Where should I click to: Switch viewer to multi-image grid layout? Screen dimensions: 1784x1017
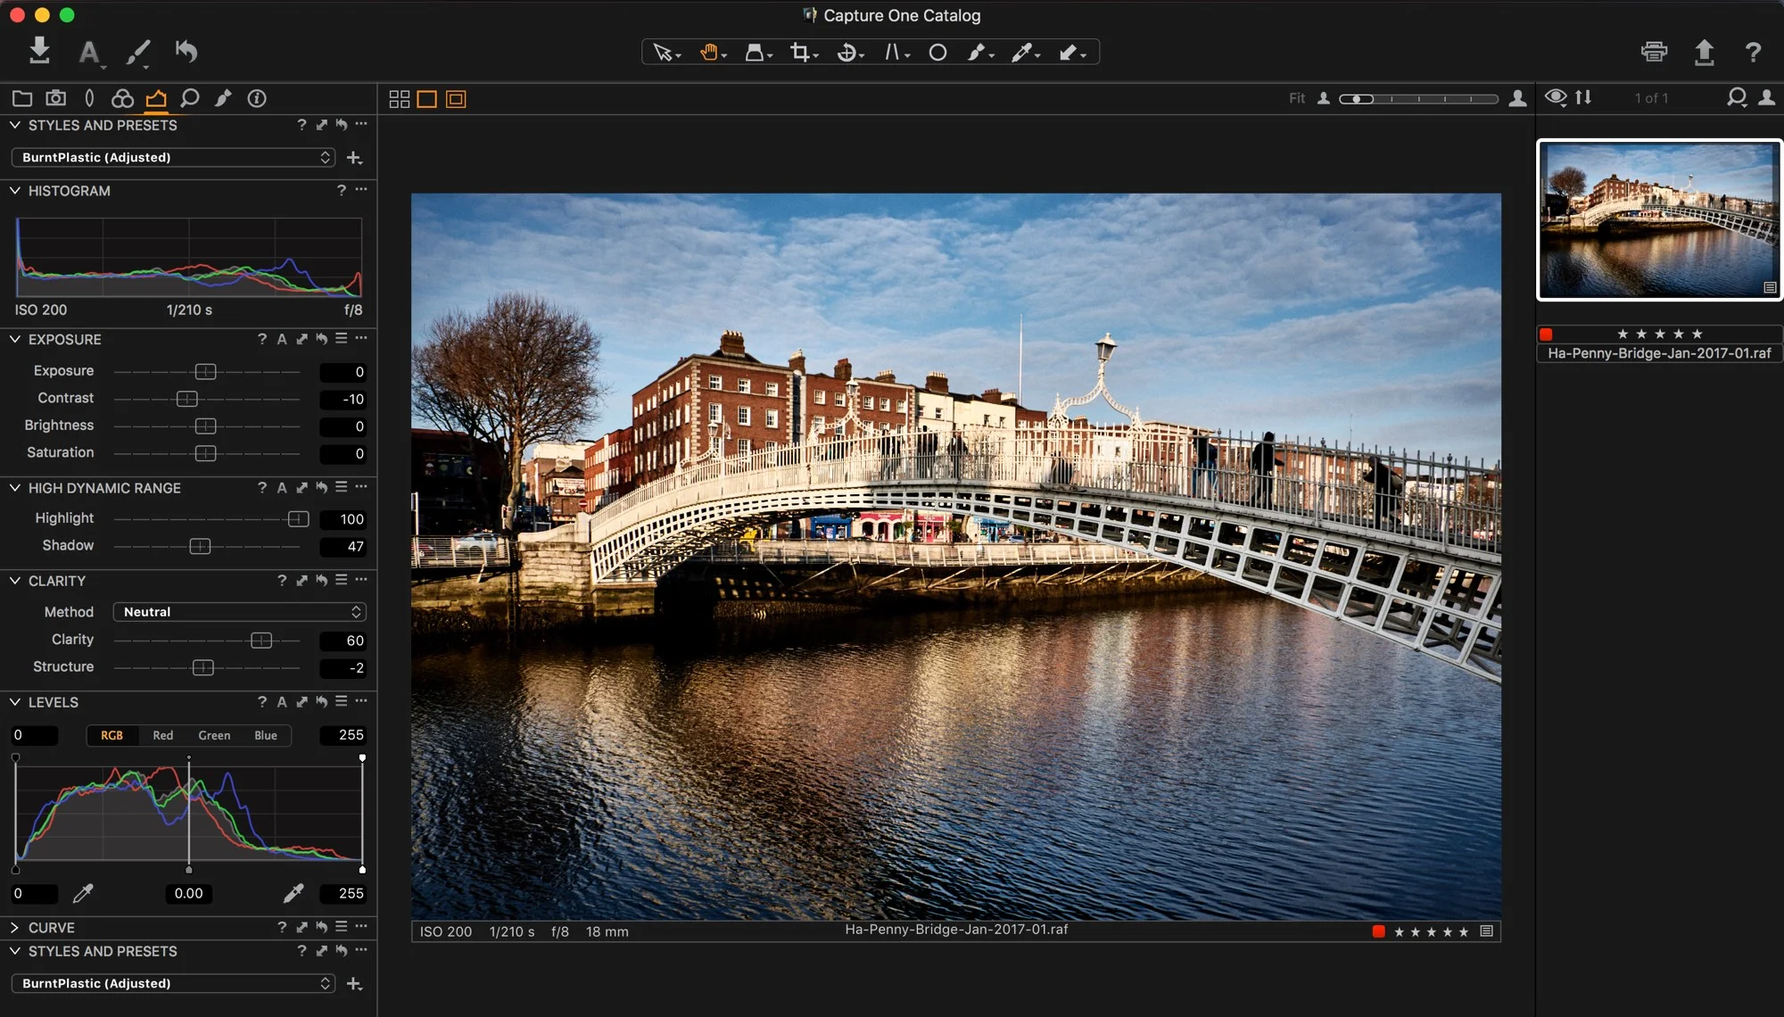point(399,99)
